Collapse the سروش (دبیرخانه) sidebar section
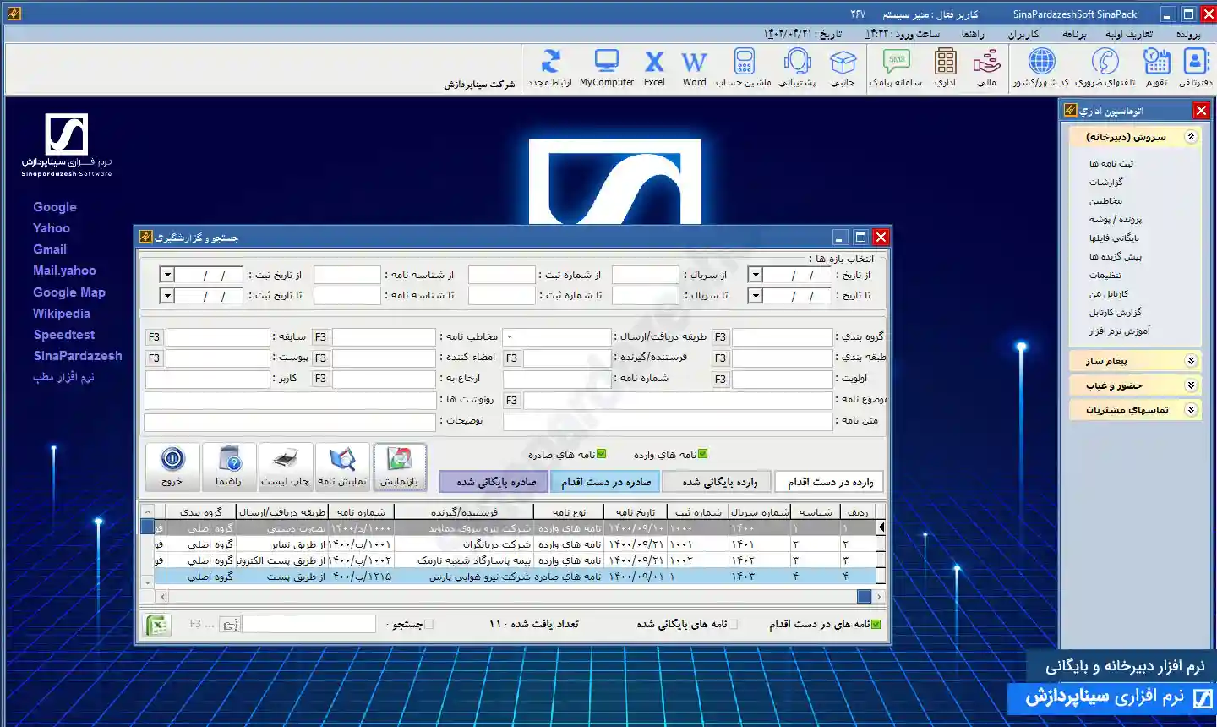This screenshot has width=1217, height=727. 1191,137
